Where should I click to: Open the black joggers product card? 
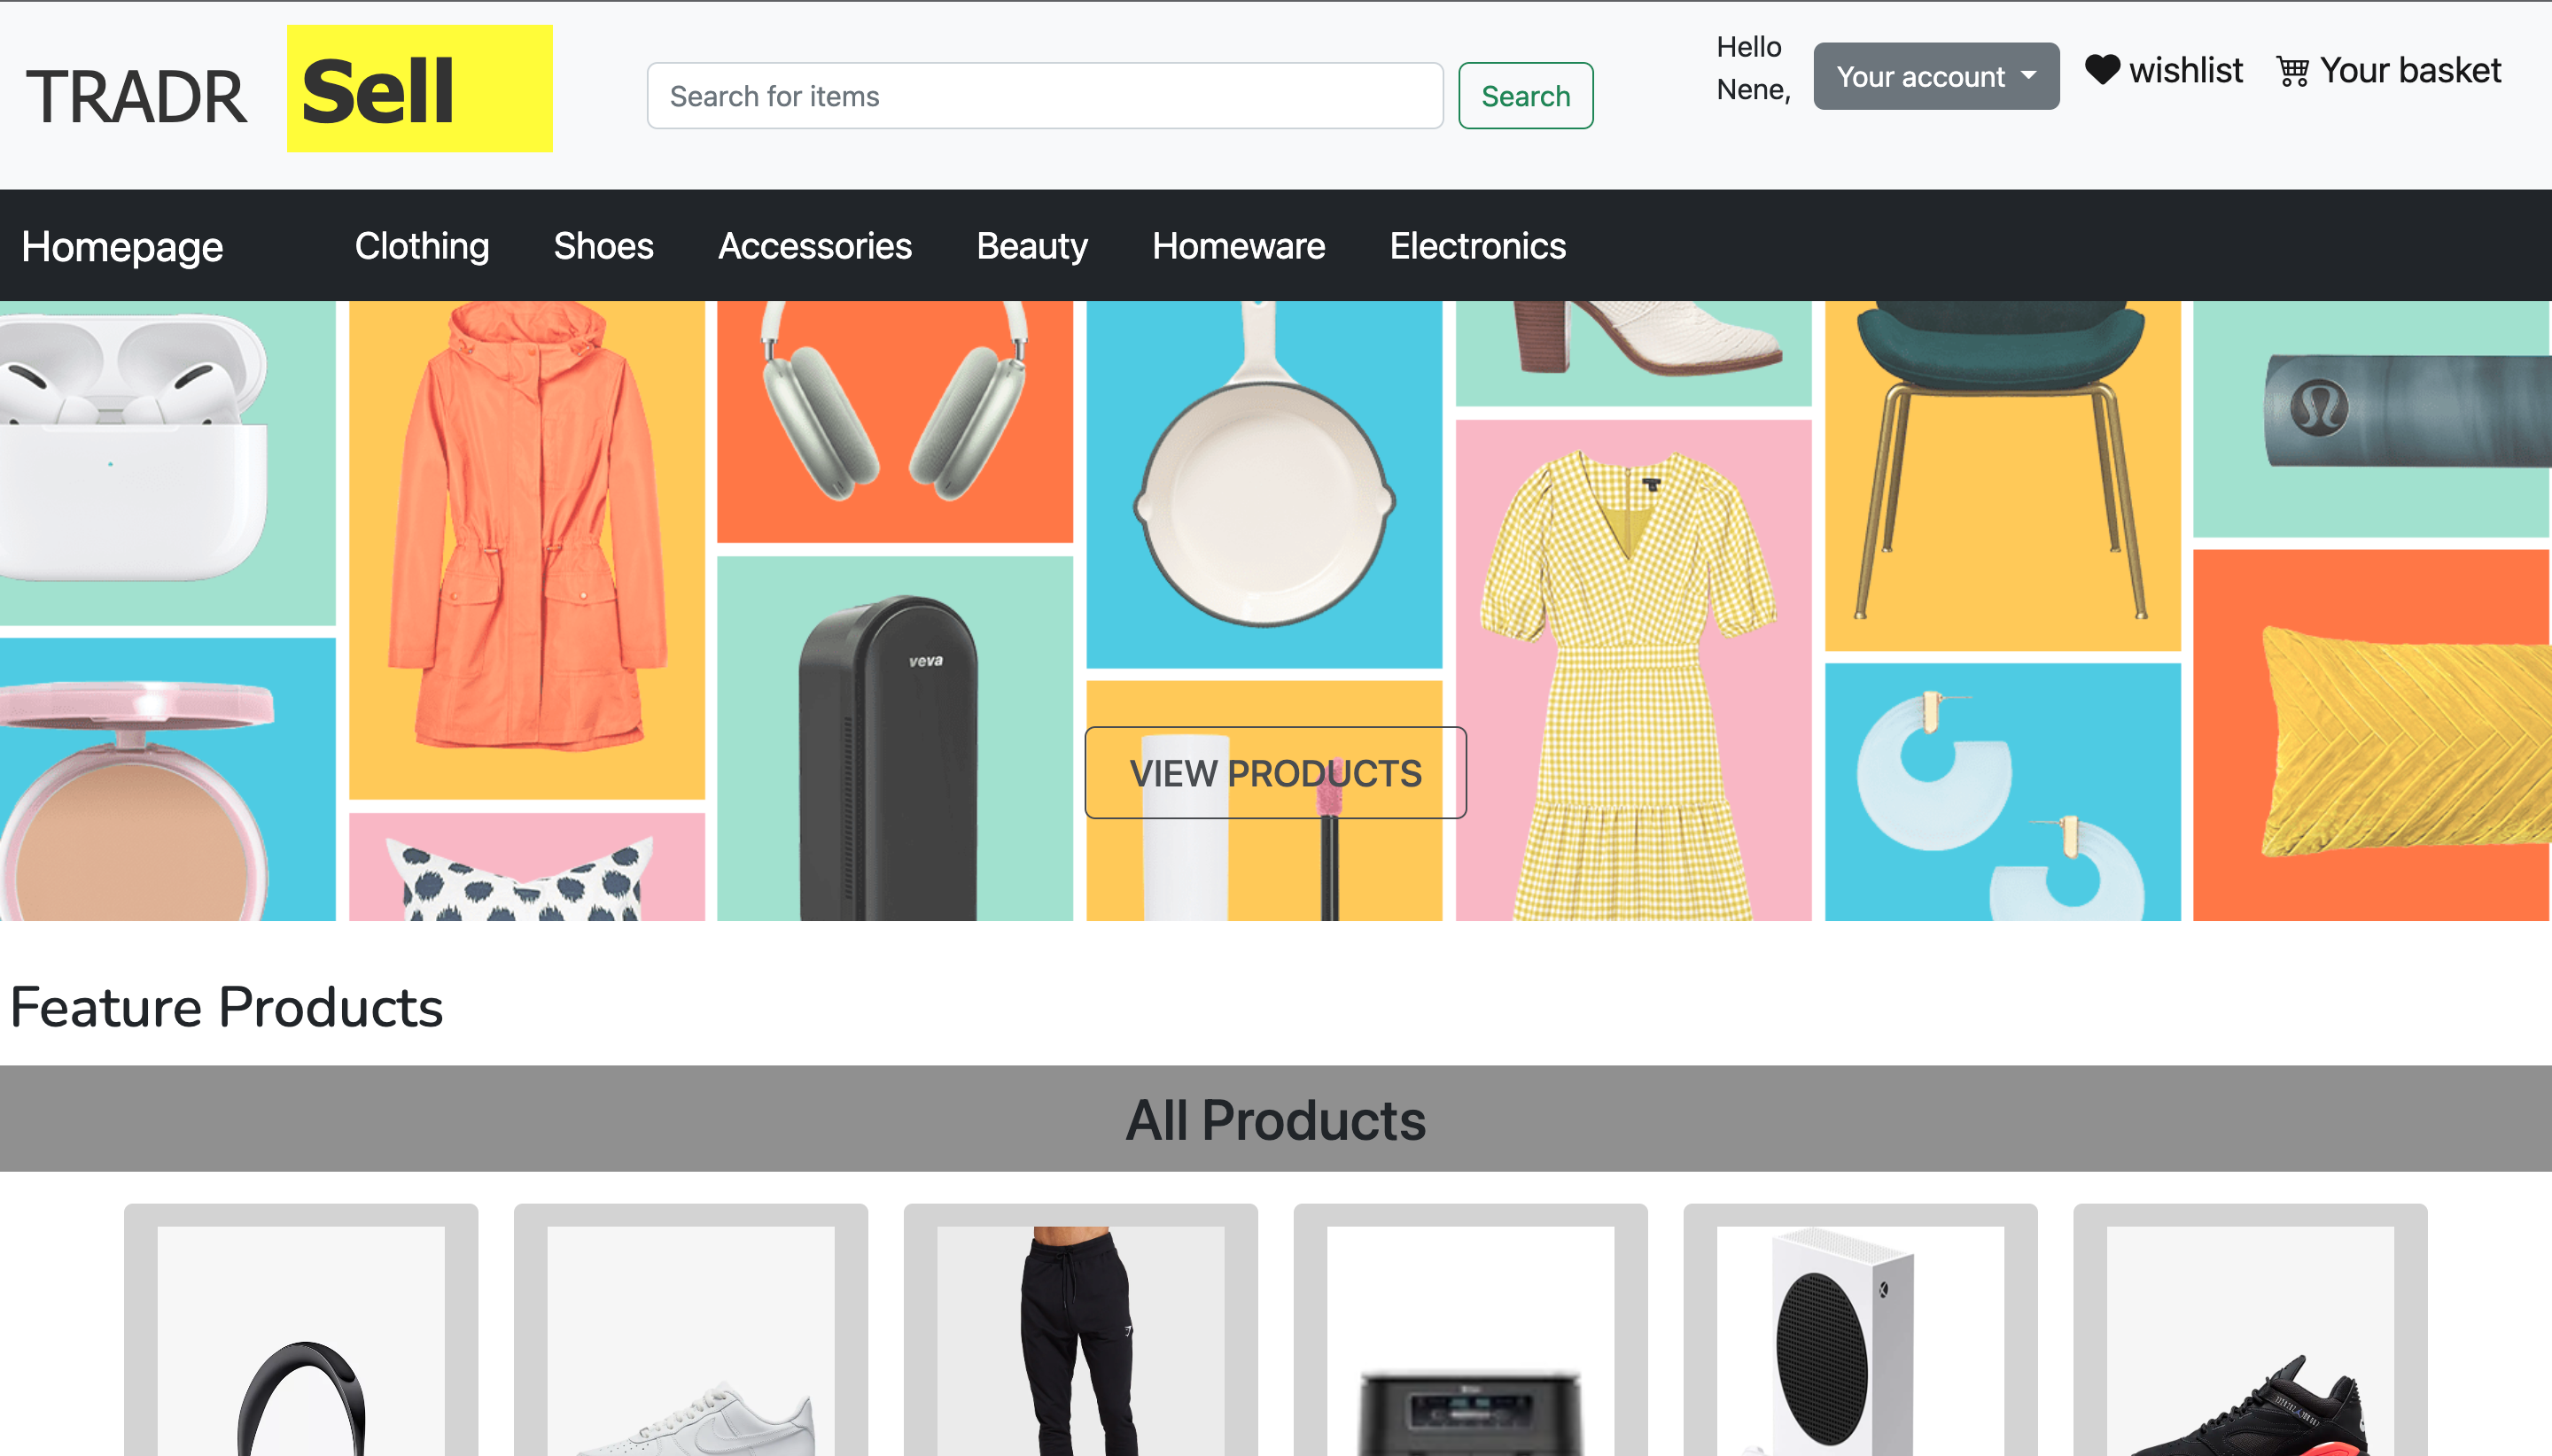click(x=1079, y=1340)
